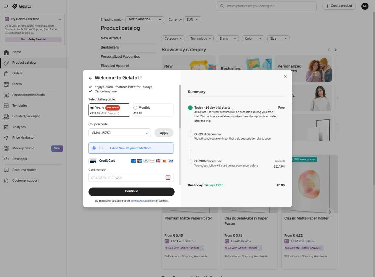Select Personalized Favourites in catalog list
This screenshot has height=277, width=375.
(x=120, y=57)
